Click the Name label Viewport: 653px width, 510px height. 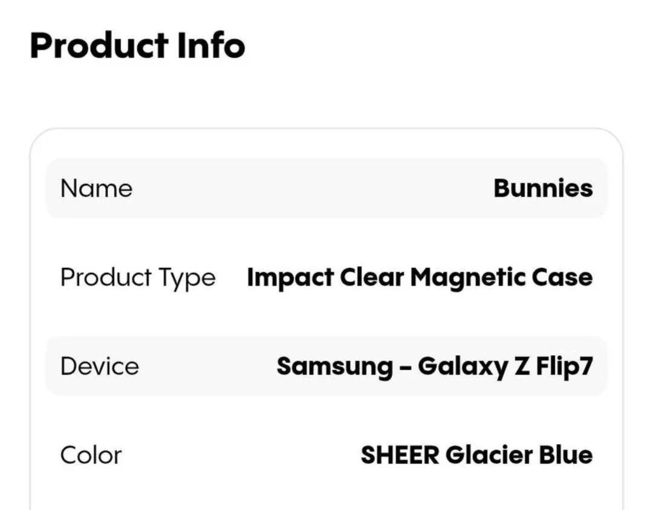tap(96, 188)
